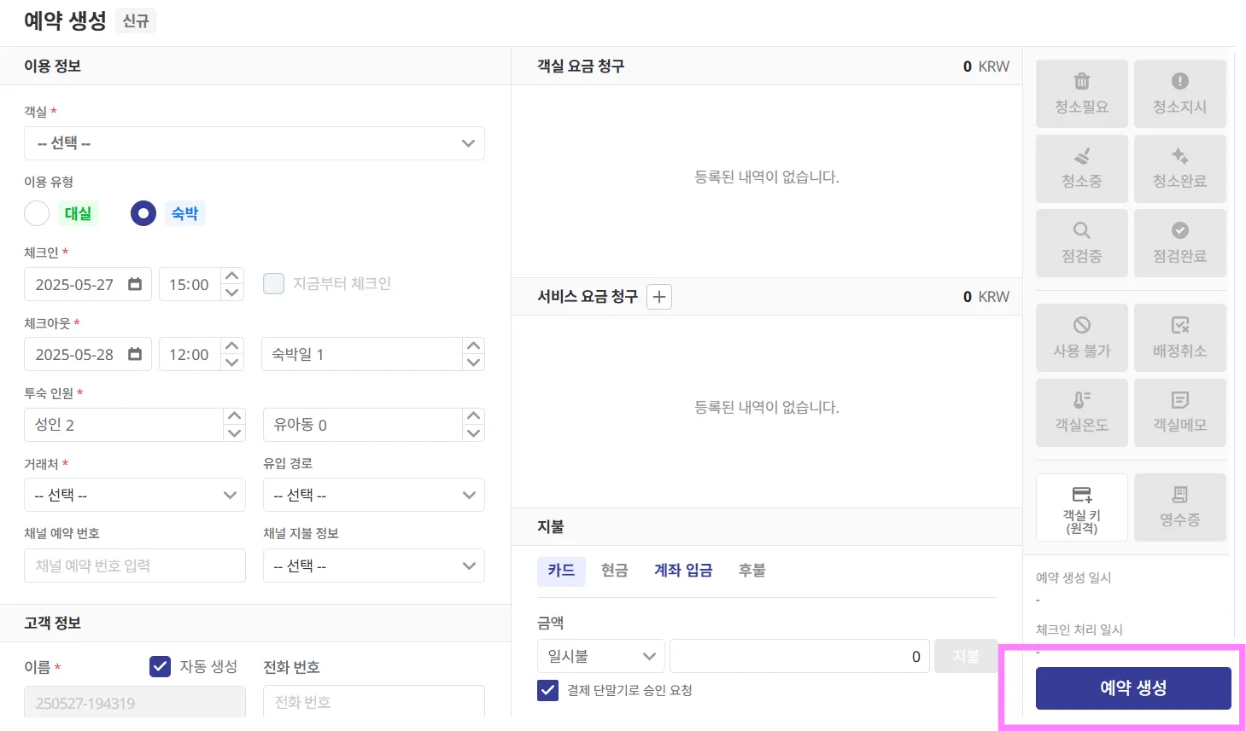Click the 청소필요 trash icon button
Screen dimensions: 1246x731
pos(1081,93)
